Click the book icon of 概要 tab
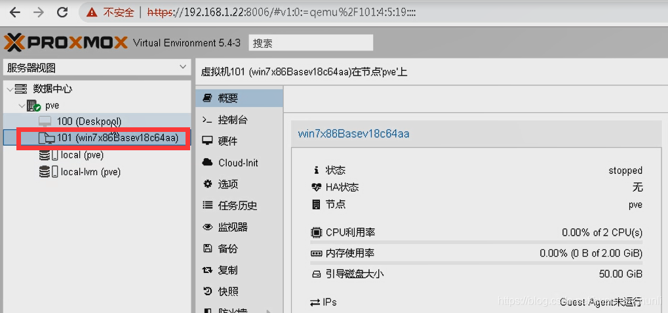Screen dimensions: 668x313 (207, 98)
